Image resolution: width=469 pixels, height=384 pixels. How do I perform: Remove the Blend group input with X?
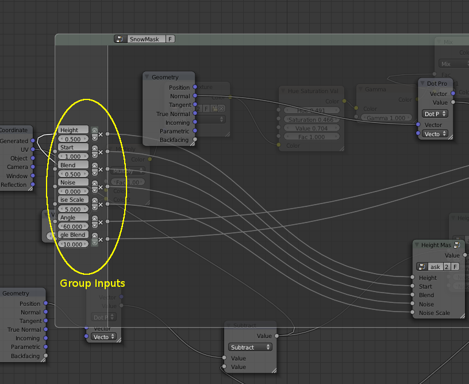101,170
